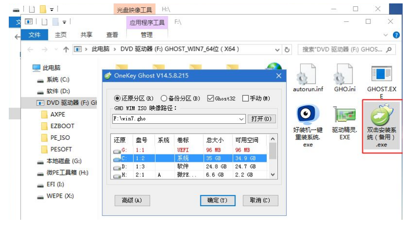Open the address bar history dropdown
Screen dimensions: 409x230
coord(277,50)
